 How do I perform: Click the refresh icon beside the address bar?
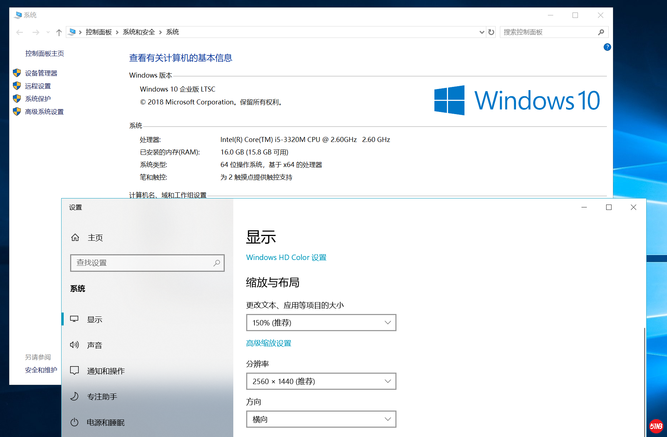pyautogui.click(x=491, y=32)
